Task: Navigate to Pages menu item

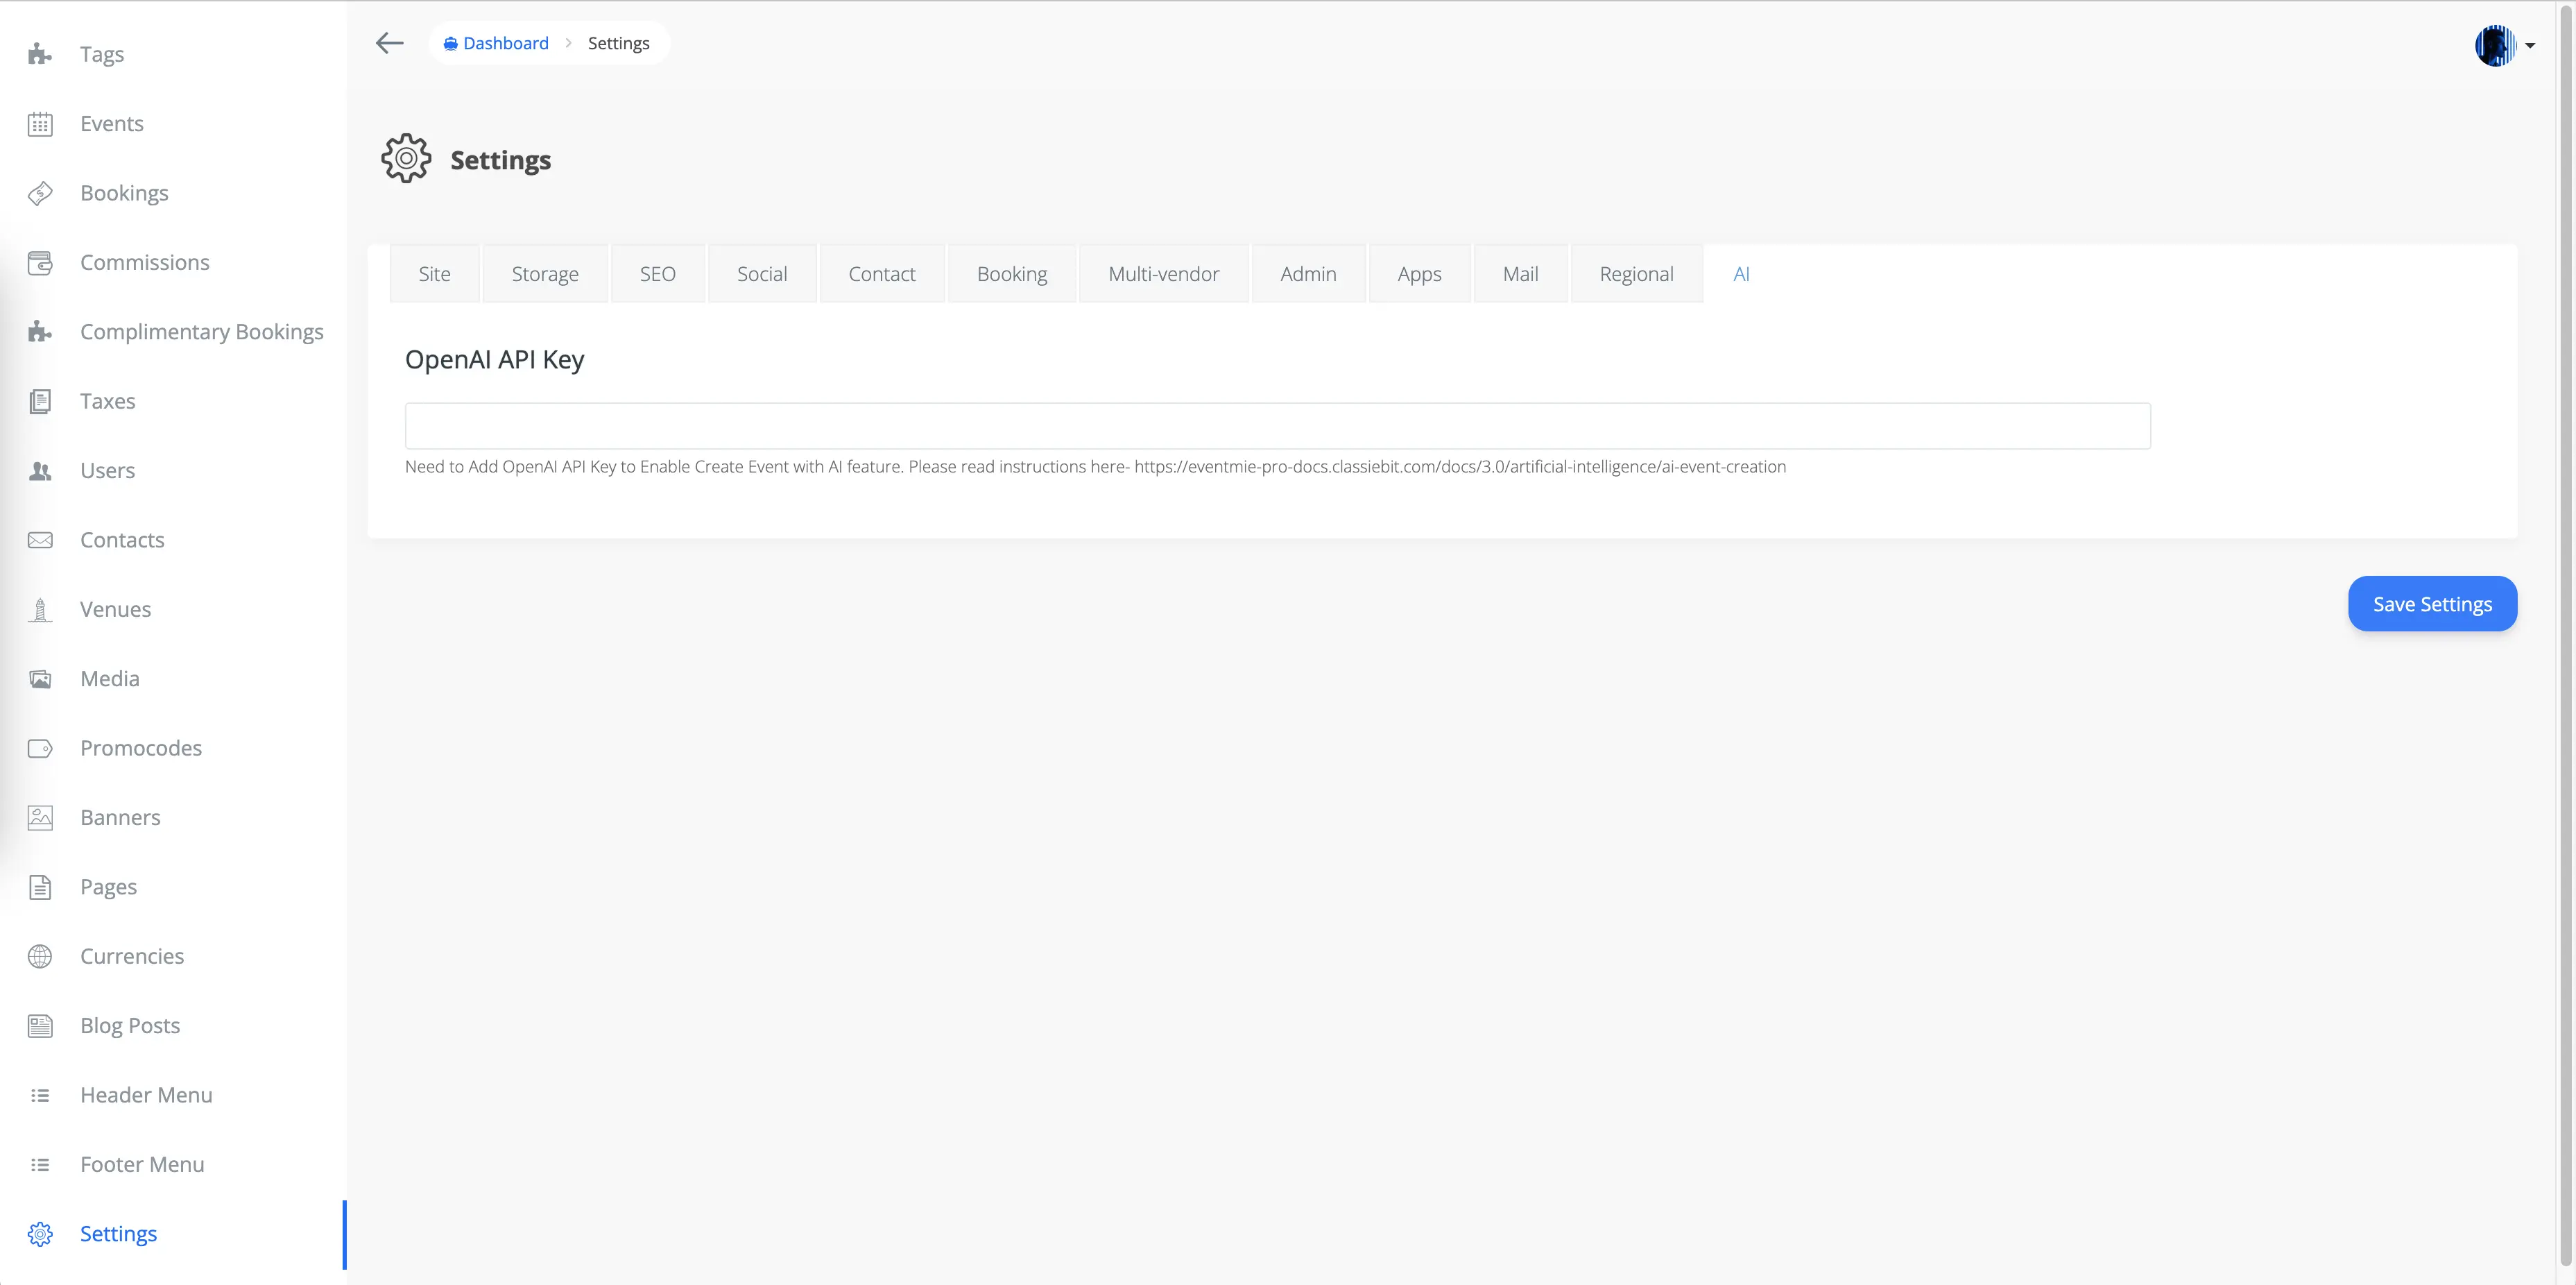Action: click(x=109, y=887)
